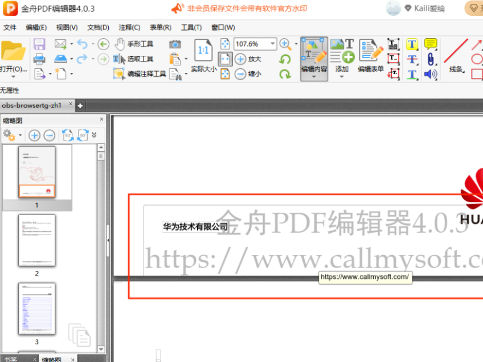The image size is (483, 362).
Task: Select page 2 thumbnail
Action: (36, 240)
